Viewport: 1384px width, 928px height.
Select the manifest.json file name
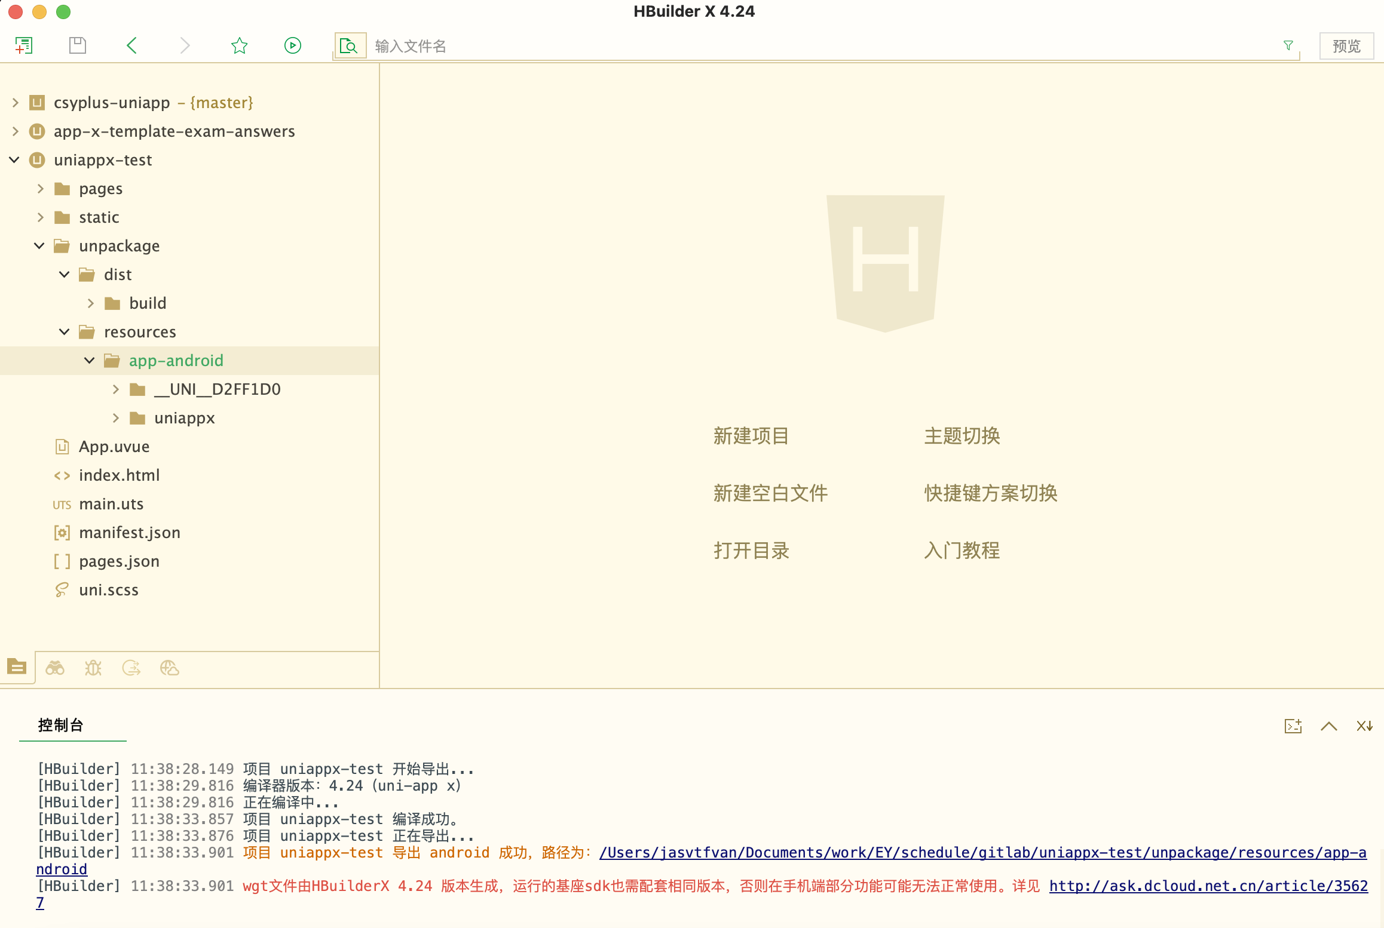pyautogui.click(x=130, y=533)
